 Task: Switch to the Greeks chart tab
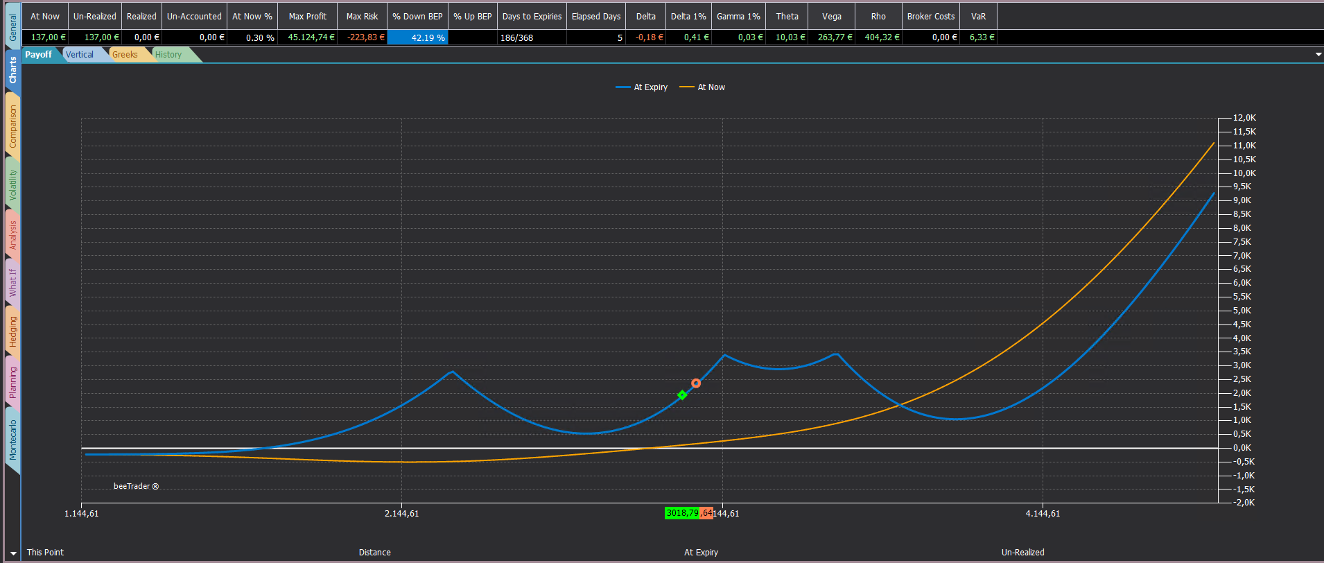click(125, 55)
